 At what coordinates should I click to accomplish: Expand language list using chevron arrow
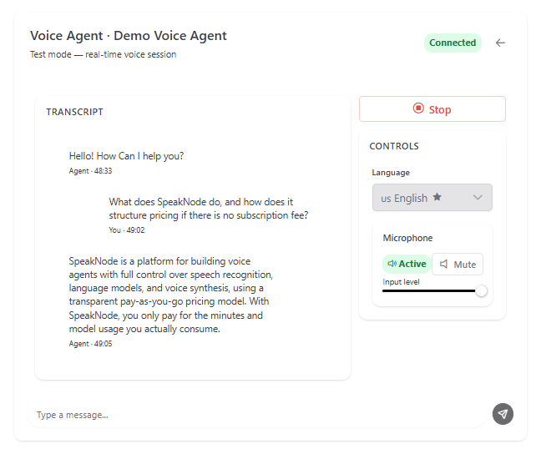(x=478, y=198)
